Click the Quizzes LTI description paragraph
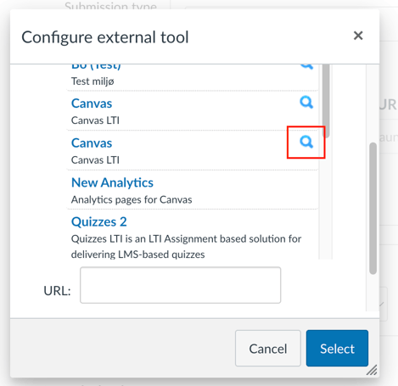398x386 pixels. coord(186,247)
